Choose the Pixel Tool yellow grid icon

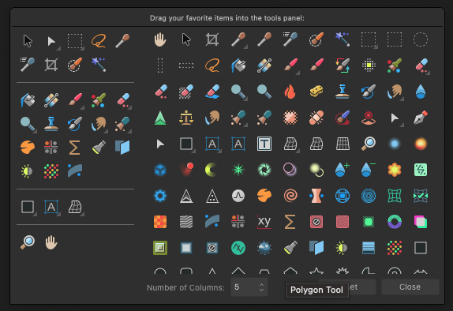pos(369,66)
